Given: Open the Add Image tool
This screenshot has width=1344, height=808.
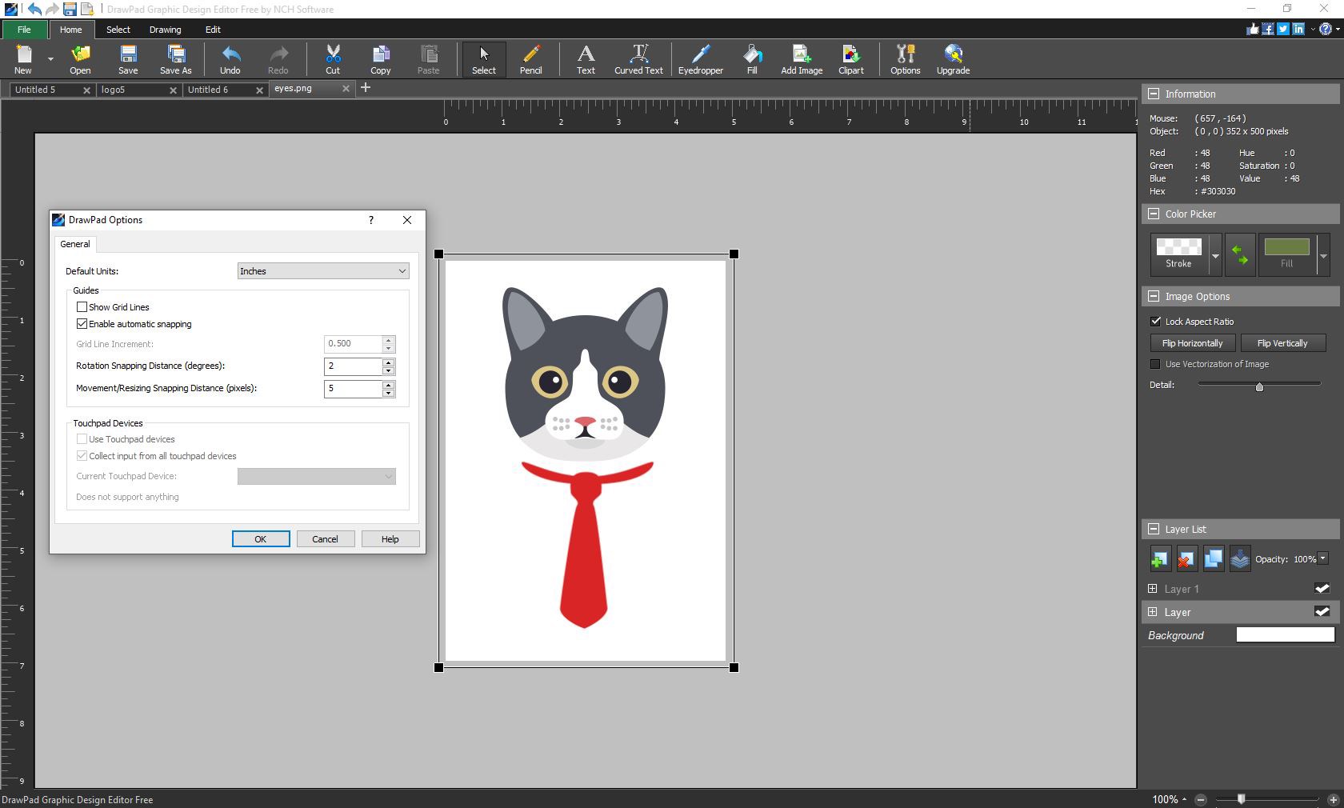Looking at the screenshot, I should [x=801, y=59].
